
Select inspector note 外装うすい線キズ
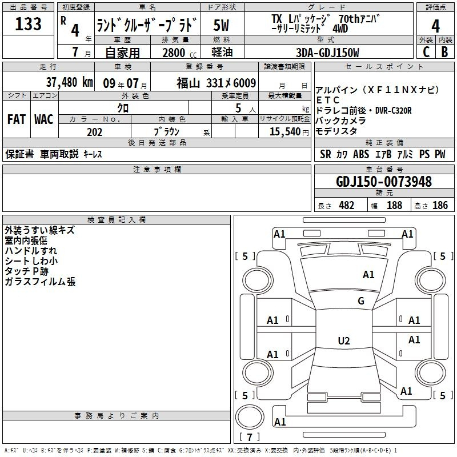coord(39,230)
